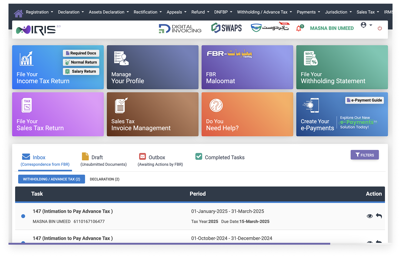The image size is (401, 258).
Task: Open the SWAPS logo link
Action: tap(226, 28)
